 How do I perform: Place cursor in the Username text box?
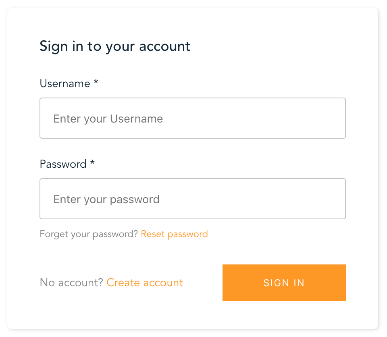pyautogui.click(x=242, y=118)
